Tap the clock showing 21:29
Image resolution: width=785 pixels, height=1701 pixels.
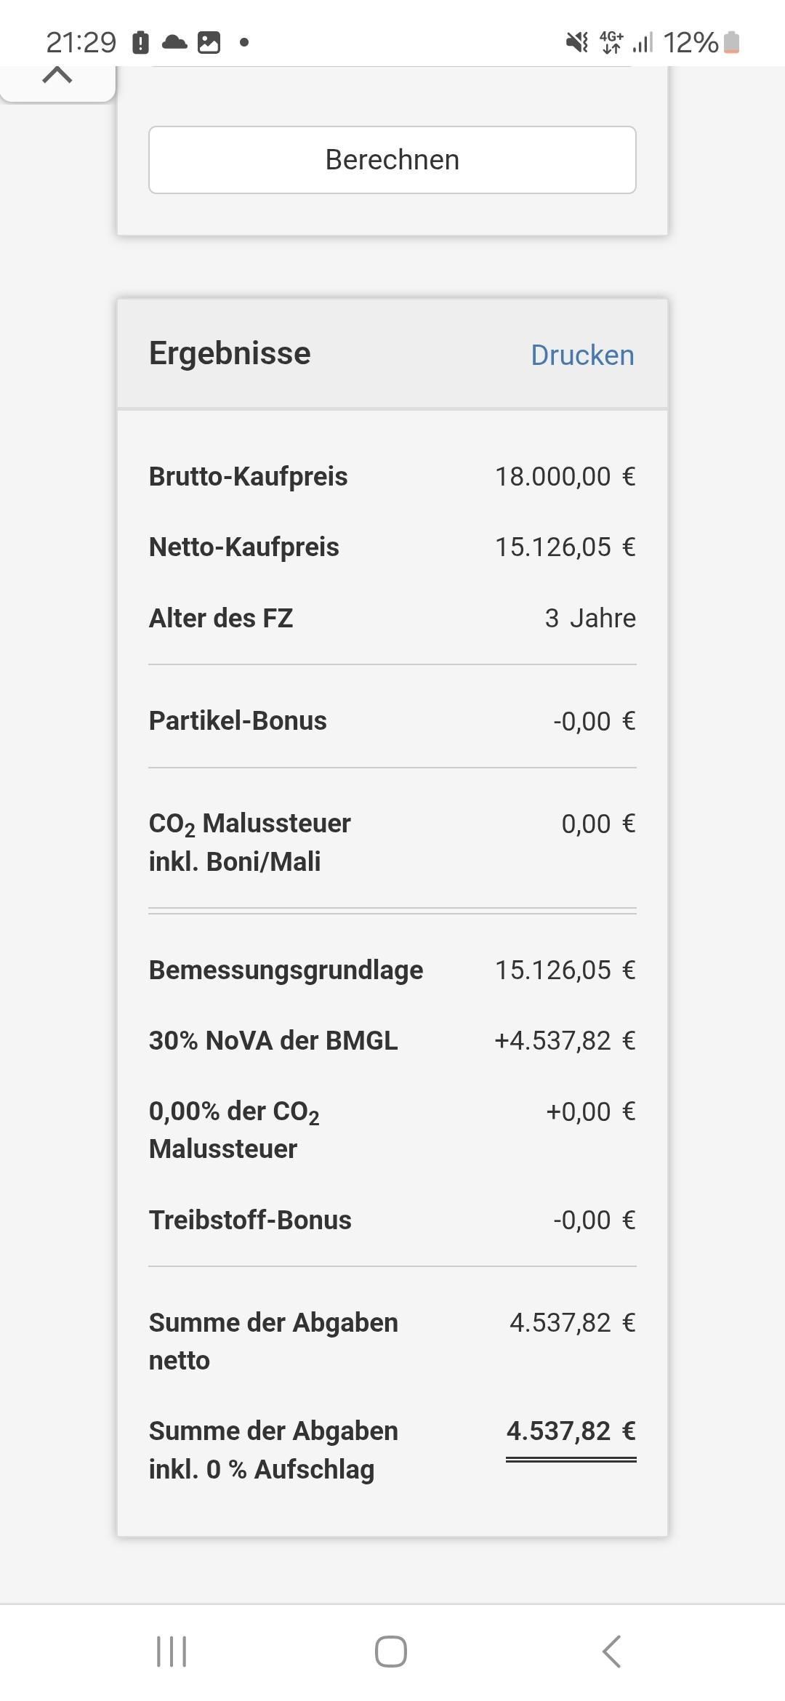81,43
